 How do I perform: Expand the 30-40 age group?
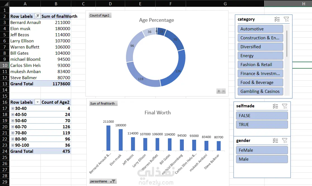[x=13, y=108]
